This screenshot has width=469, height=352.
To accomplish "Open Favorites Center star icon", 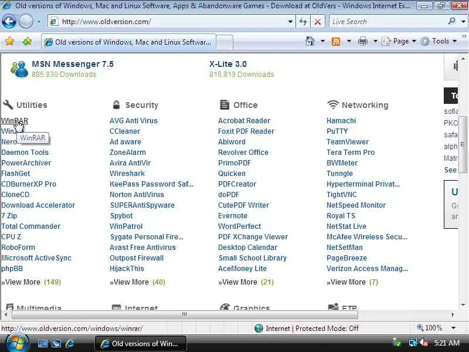I will (x=9, y=41).
